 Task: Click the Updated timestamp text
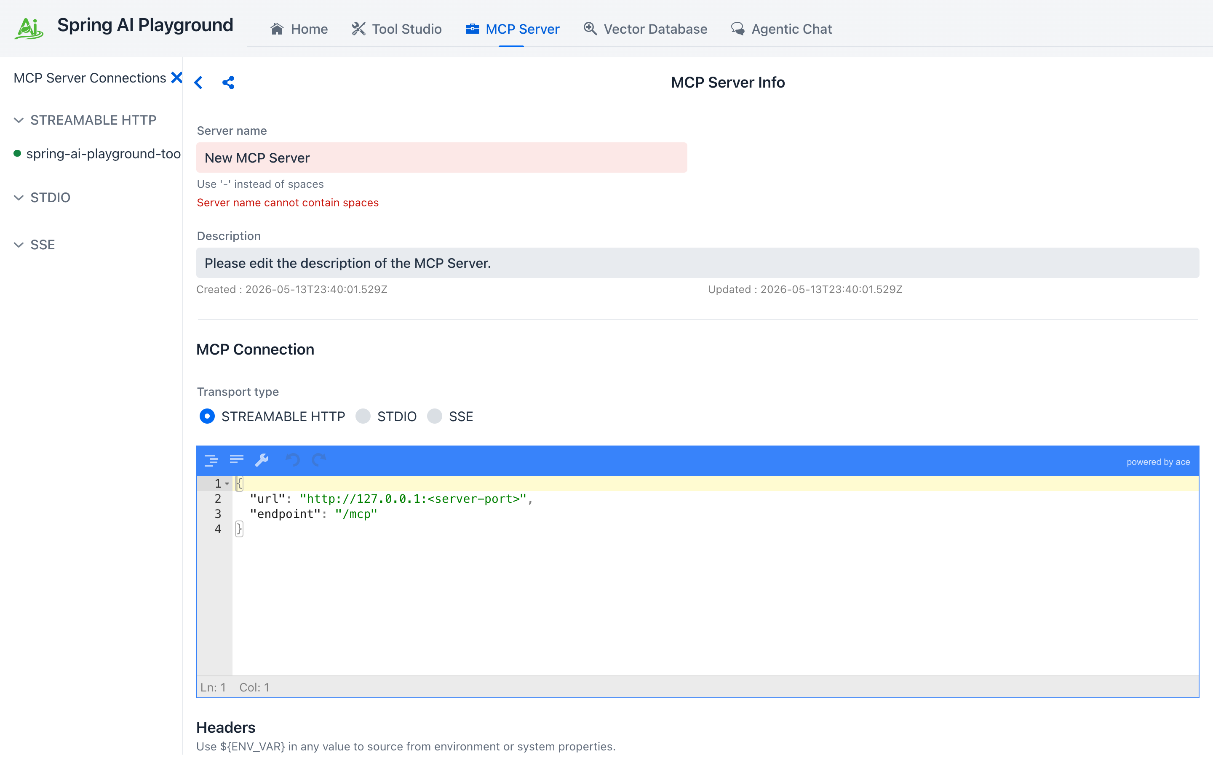coord(805,289)
